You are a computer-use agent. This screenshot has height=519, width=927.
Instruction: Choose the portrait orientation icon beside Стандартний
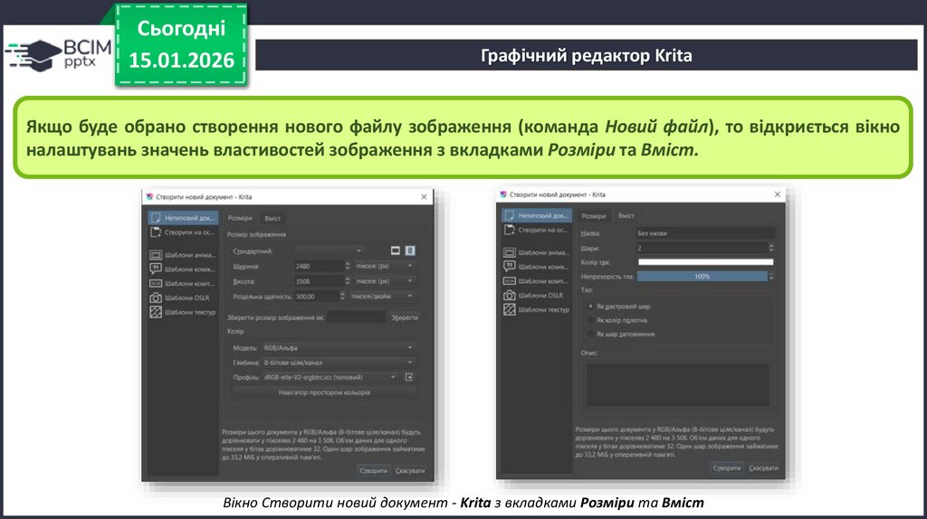pos(410,251)
